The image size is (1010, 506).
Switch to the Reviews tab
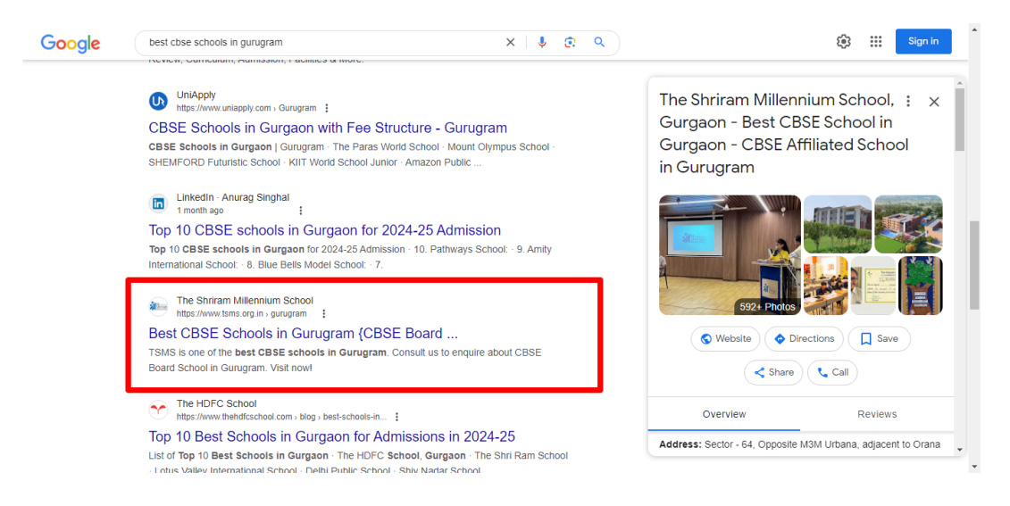[876, 414]
